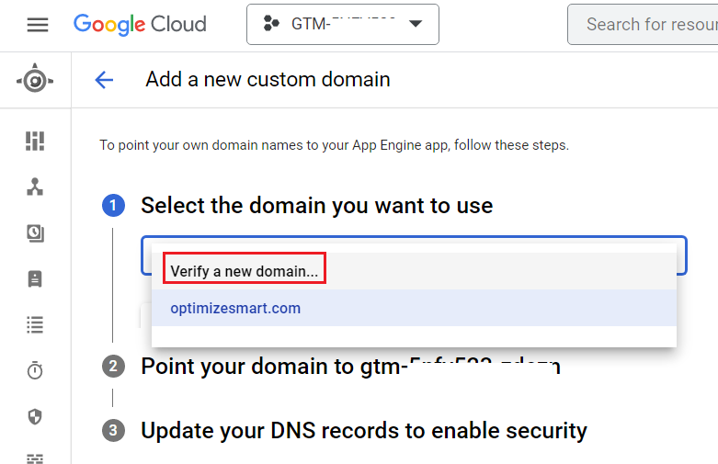718x464 pixels.
Task: Go back using the left arrow
Action: tap(104, 80)
